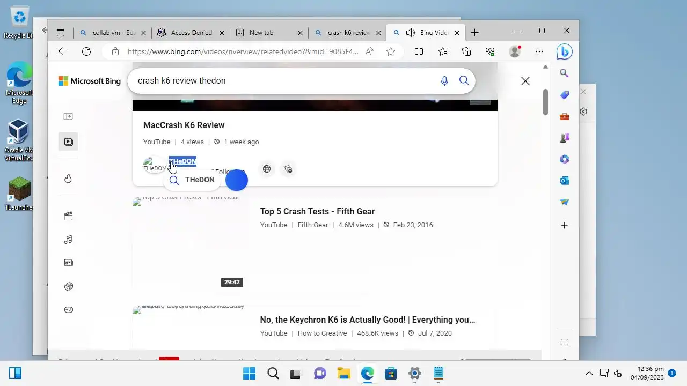Open the Collections icon in toolbar

466,51
